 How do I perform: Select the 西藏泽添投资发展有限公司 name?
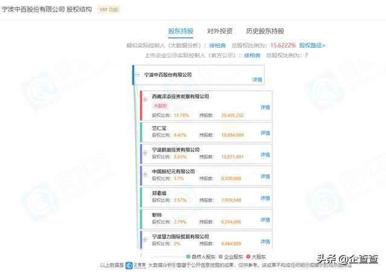coord(180,96)
